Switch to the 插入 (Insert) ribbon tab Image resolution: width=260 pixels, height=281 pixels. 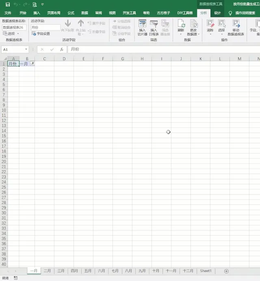click(x=37, y=13)
